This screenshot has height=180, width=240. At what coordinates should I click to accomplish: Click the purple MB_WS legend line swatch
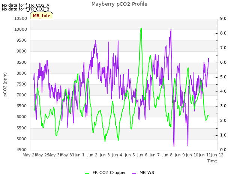tap(134, 173)
